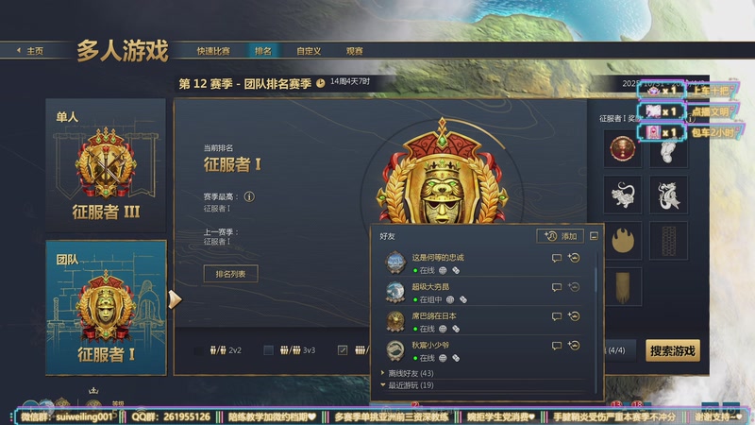Open the chat icon for 超级大夯昆

(x=556, y=288)
